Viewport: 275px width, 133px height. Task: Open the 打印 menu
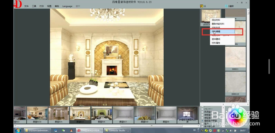point(42,6)
